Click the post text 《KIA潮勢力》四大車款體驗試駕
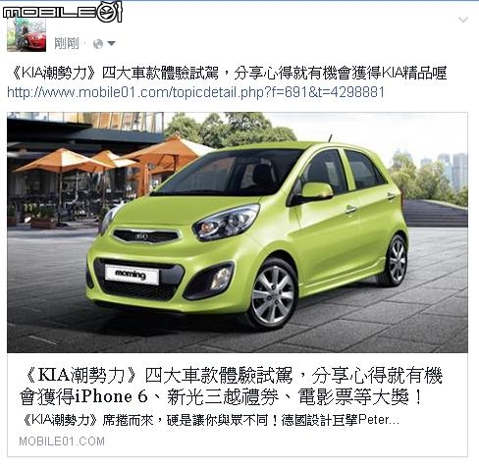 click(x=114, y=73)
